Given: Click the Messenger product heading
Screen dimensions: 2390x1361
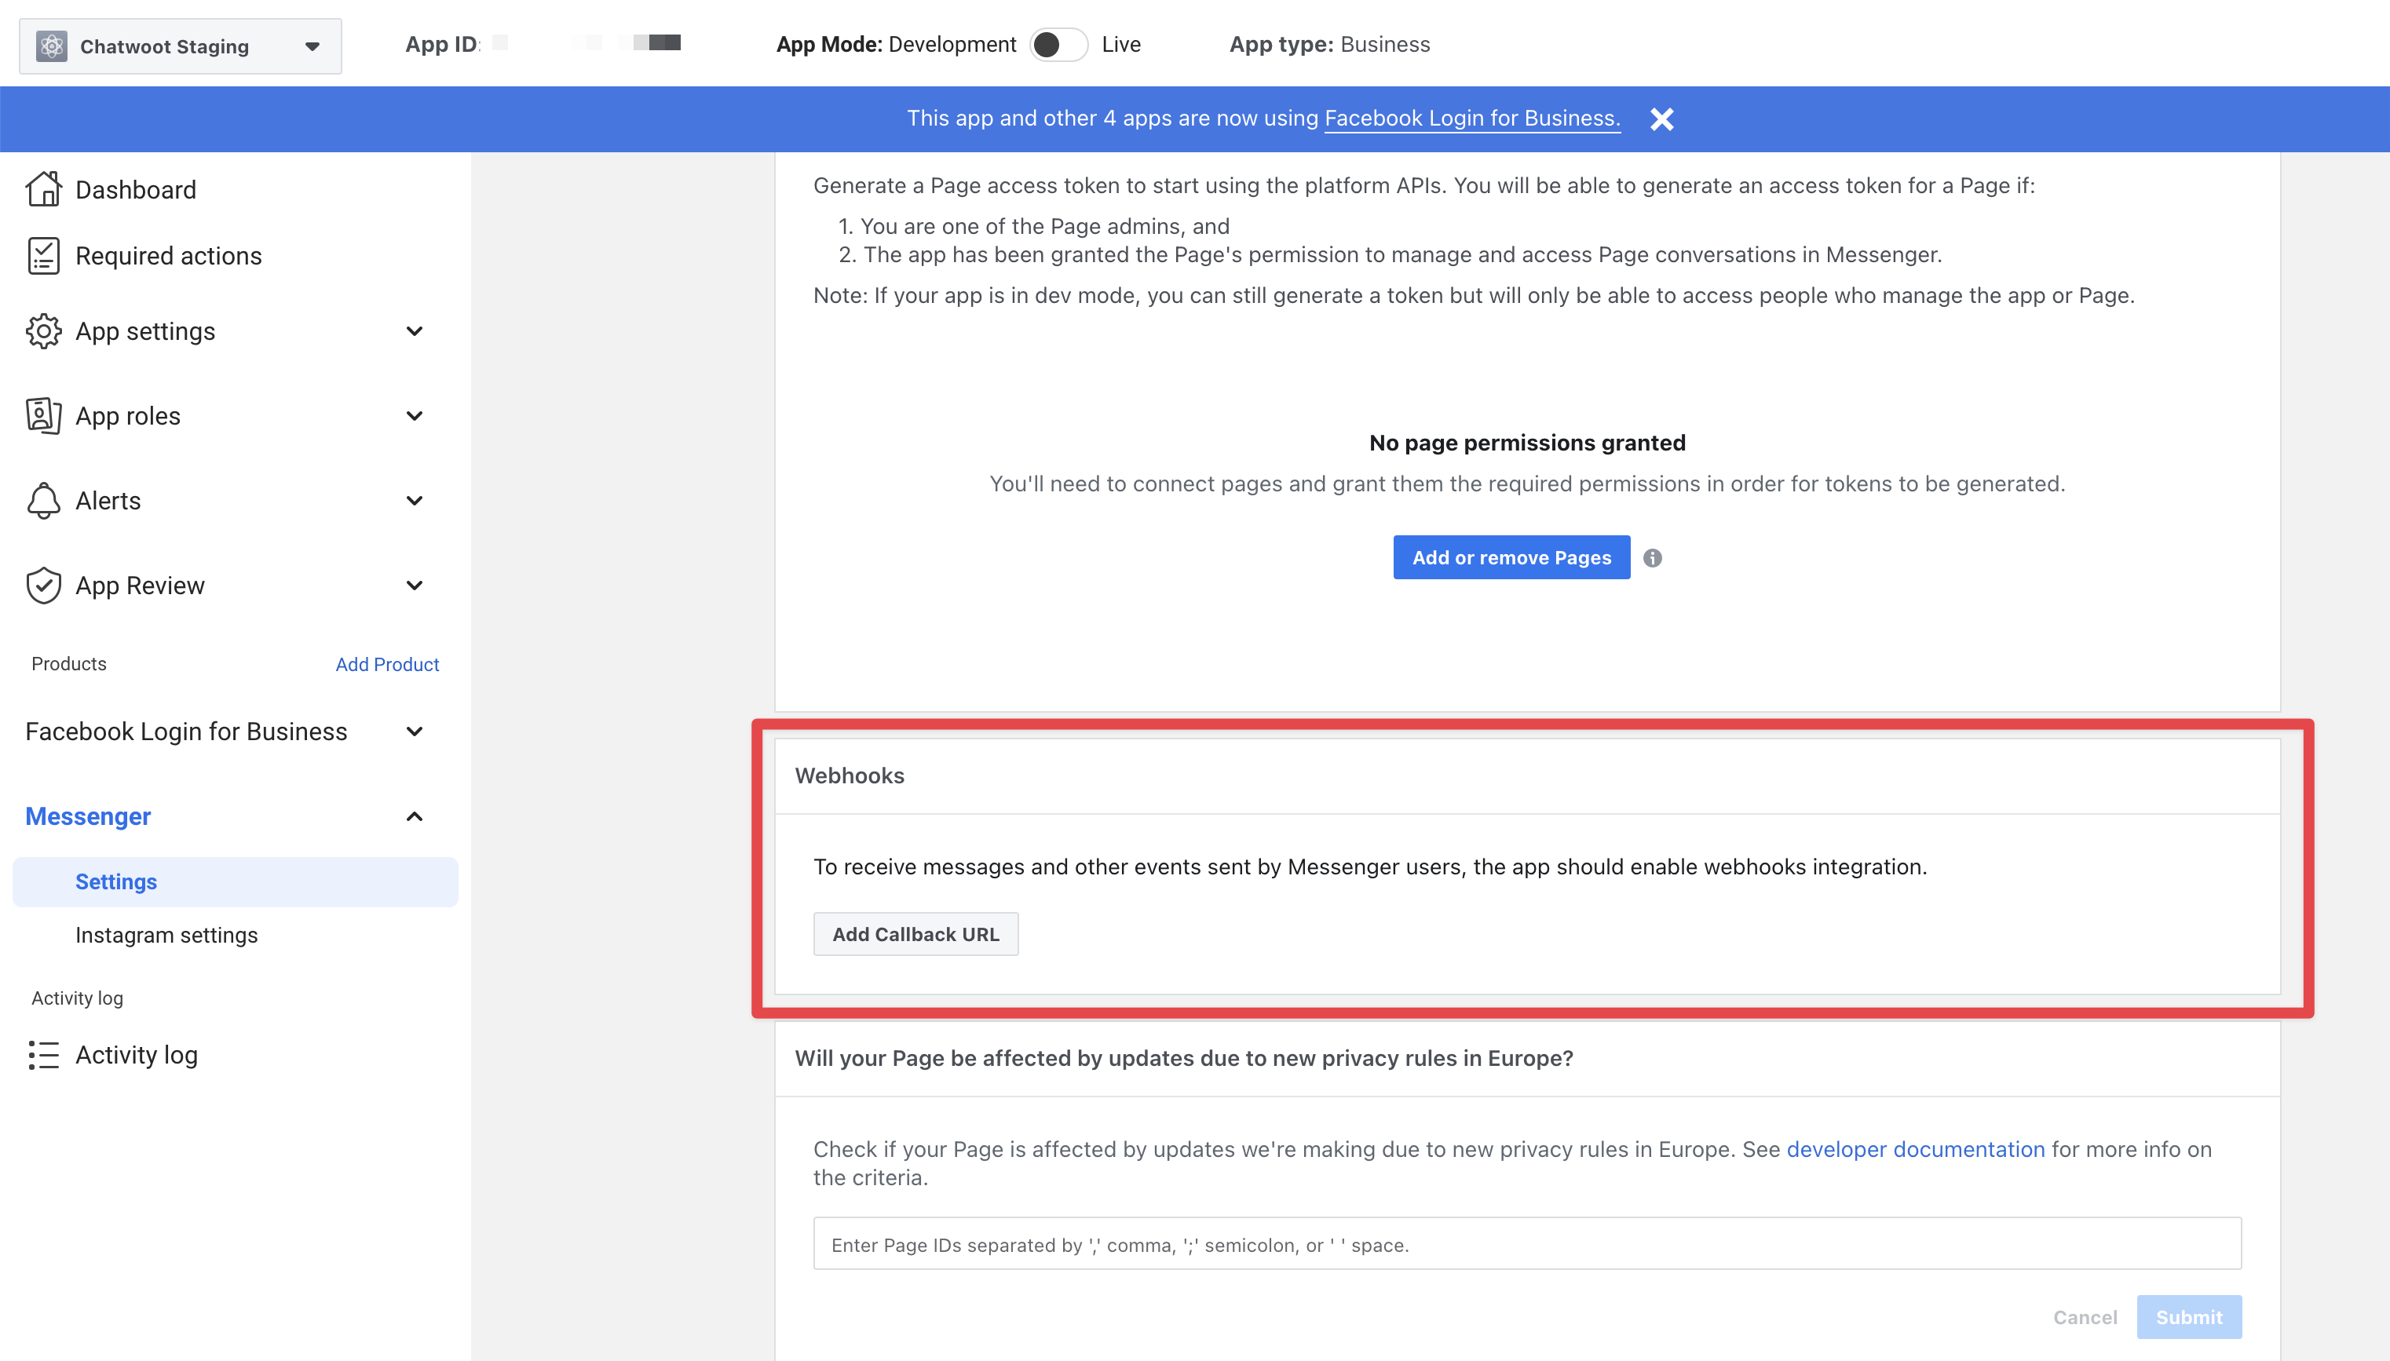Looking at the screenshot, I should (x=88, y=816).
